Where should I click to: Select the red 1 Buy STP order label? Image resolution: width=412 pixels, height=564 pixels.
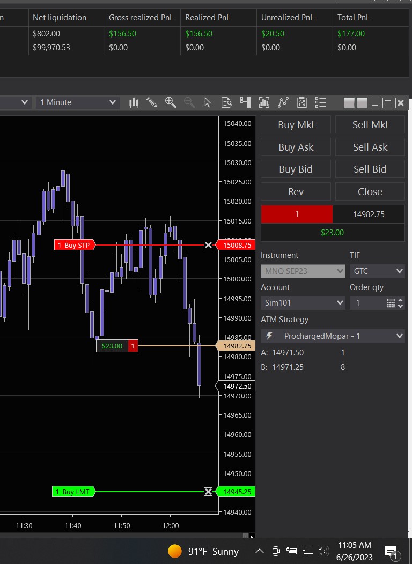[75, 245]
